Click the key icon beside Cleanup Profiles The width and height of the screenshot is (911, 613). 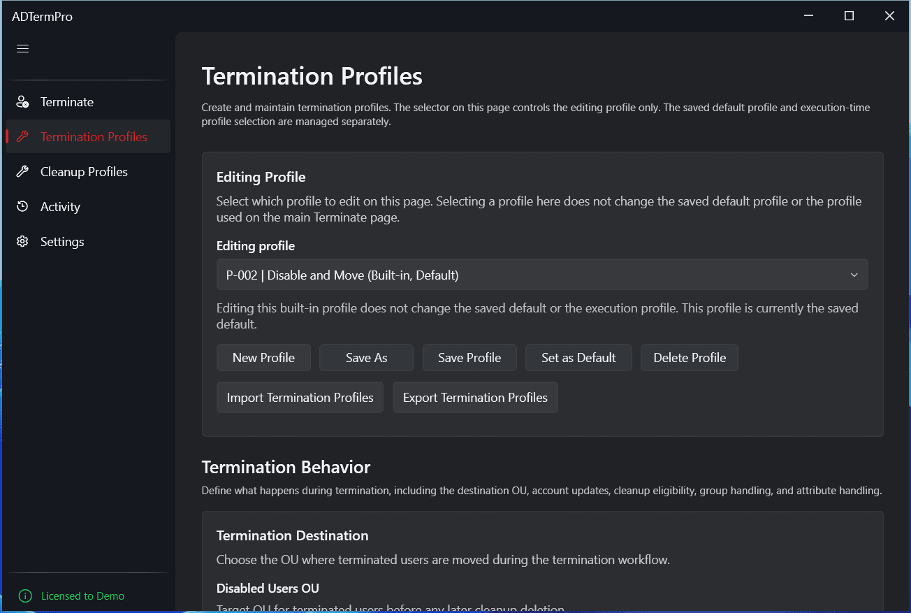22,171
